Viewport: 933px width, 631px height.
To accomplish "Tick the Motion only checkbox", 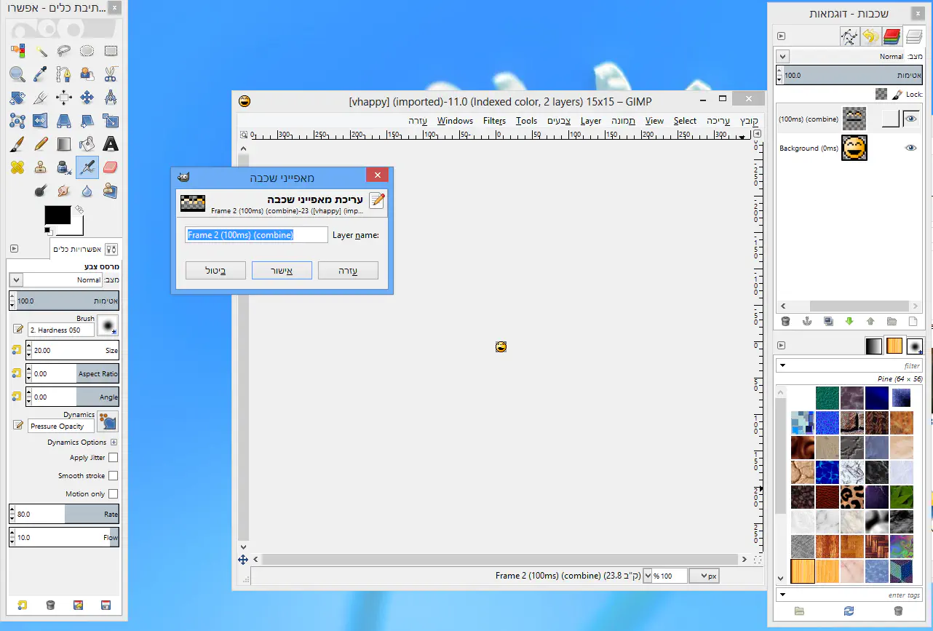I will coord(113,494).
